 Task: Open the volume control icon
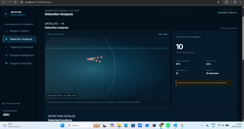pyautogui.click(x=223, y=125)
